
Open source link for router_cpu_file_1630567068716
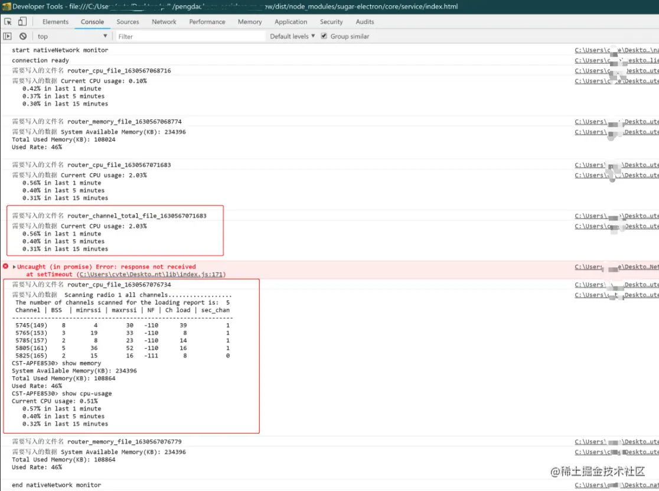[x=616, y=71]
